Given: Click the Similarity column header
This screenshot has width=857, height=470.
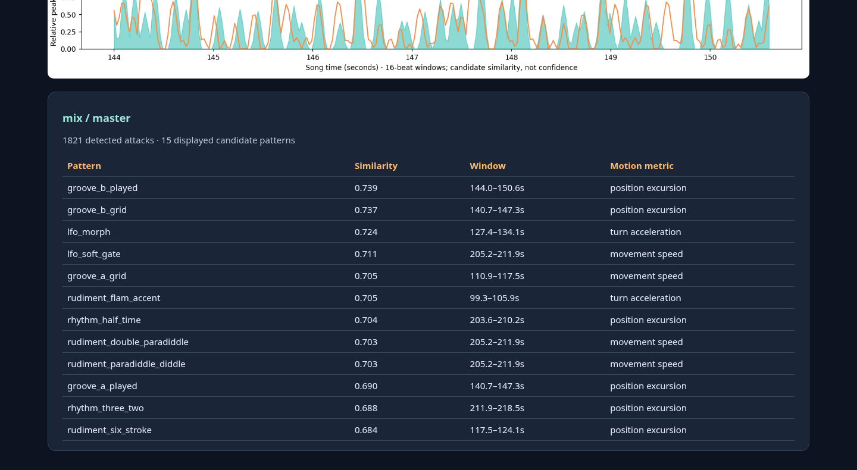Looking at the screenshot, I should tap(376, 166).
